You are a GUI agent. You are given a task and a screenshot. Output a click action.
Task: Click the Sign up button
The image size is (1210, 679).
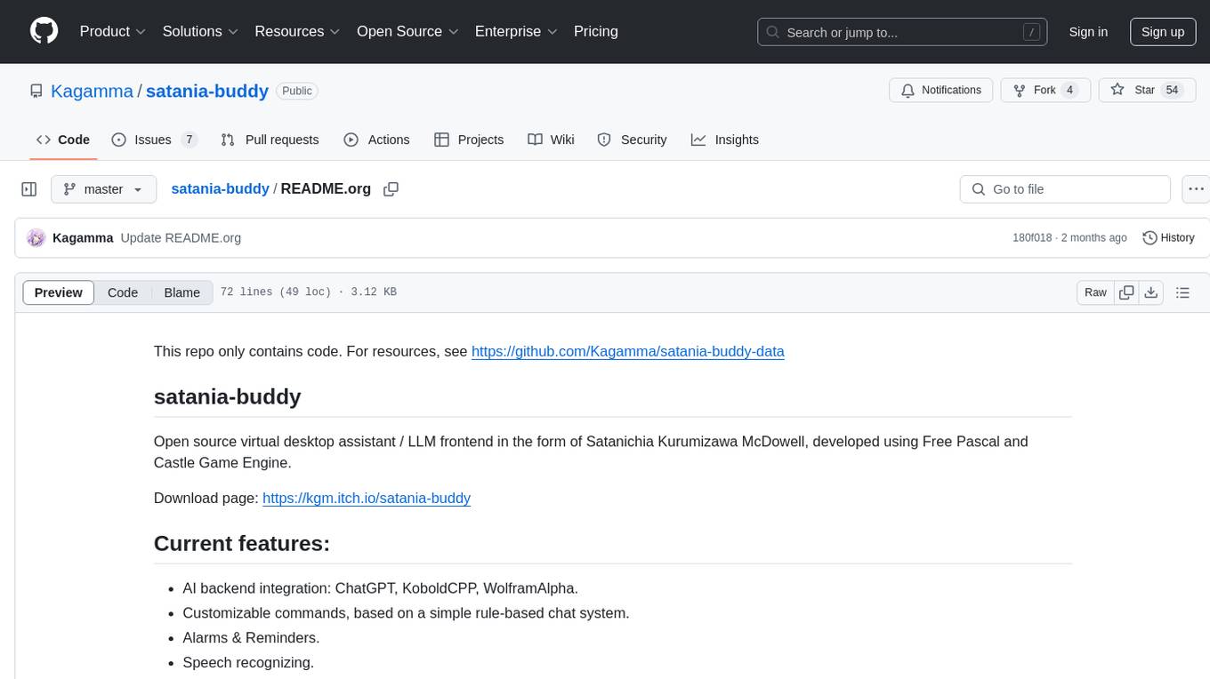tap(1163, 32)
